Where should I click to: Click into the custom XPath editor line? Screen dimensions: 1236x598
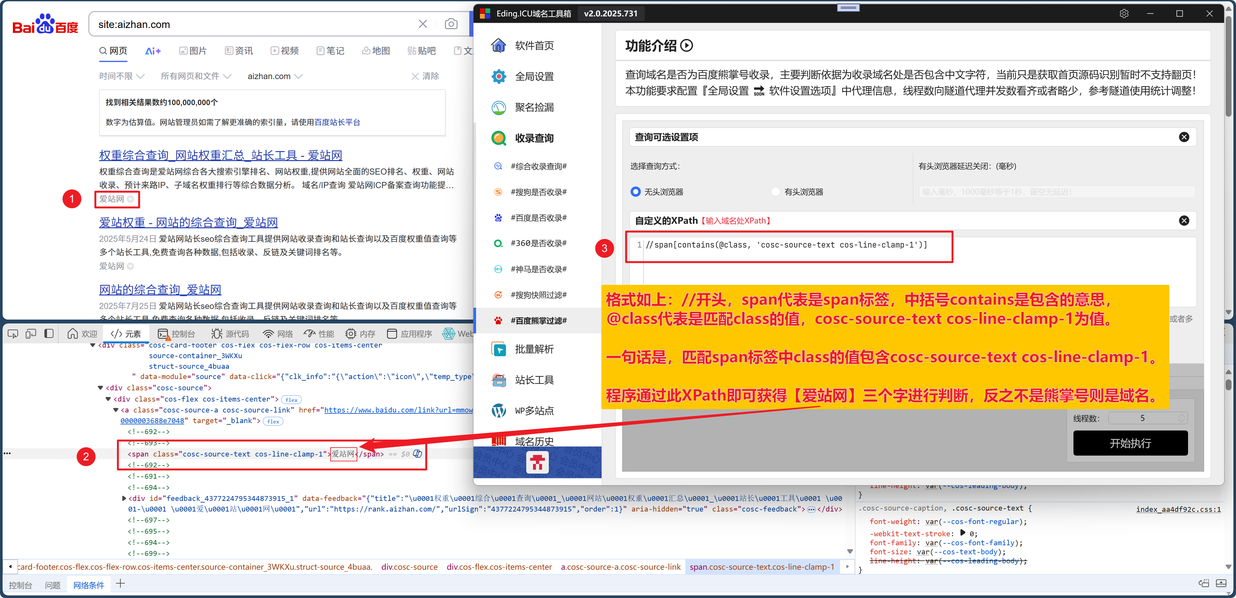[x=787, y=245]
